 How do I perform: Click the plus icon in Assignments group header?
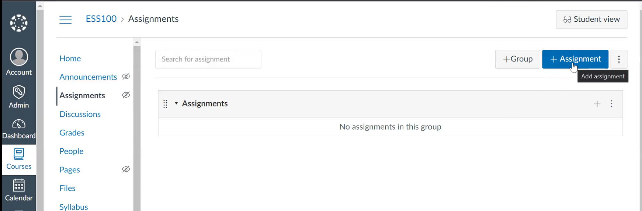click(x=597, y=104)
